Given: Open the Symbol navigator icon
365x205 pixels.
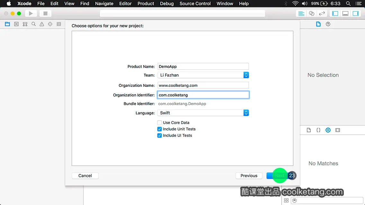Looking at the screenshot, I should [25, 24].
